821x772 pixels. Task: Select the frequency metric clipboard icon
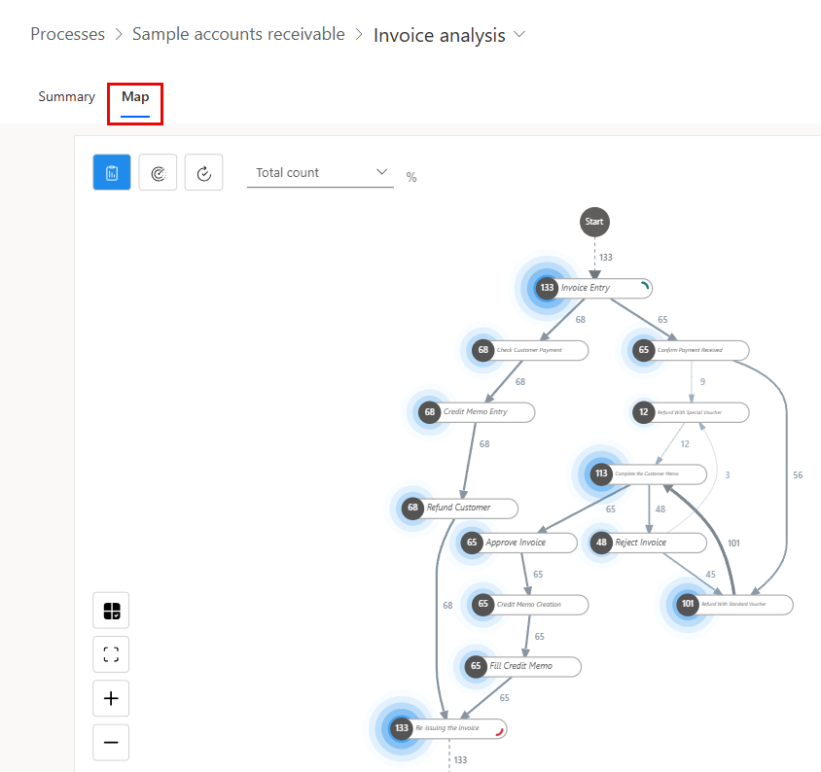coord(112,172)
